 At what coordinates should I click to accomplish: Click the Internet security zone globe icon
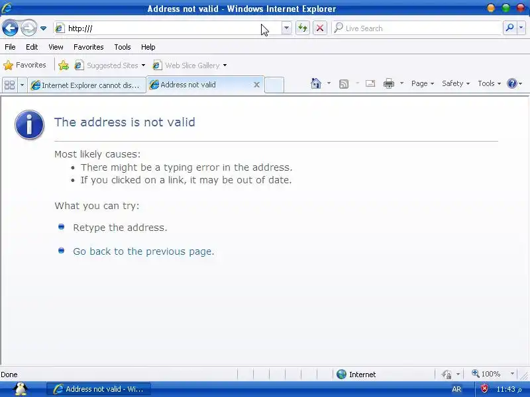pyautogui.click(x=341, y=374)
